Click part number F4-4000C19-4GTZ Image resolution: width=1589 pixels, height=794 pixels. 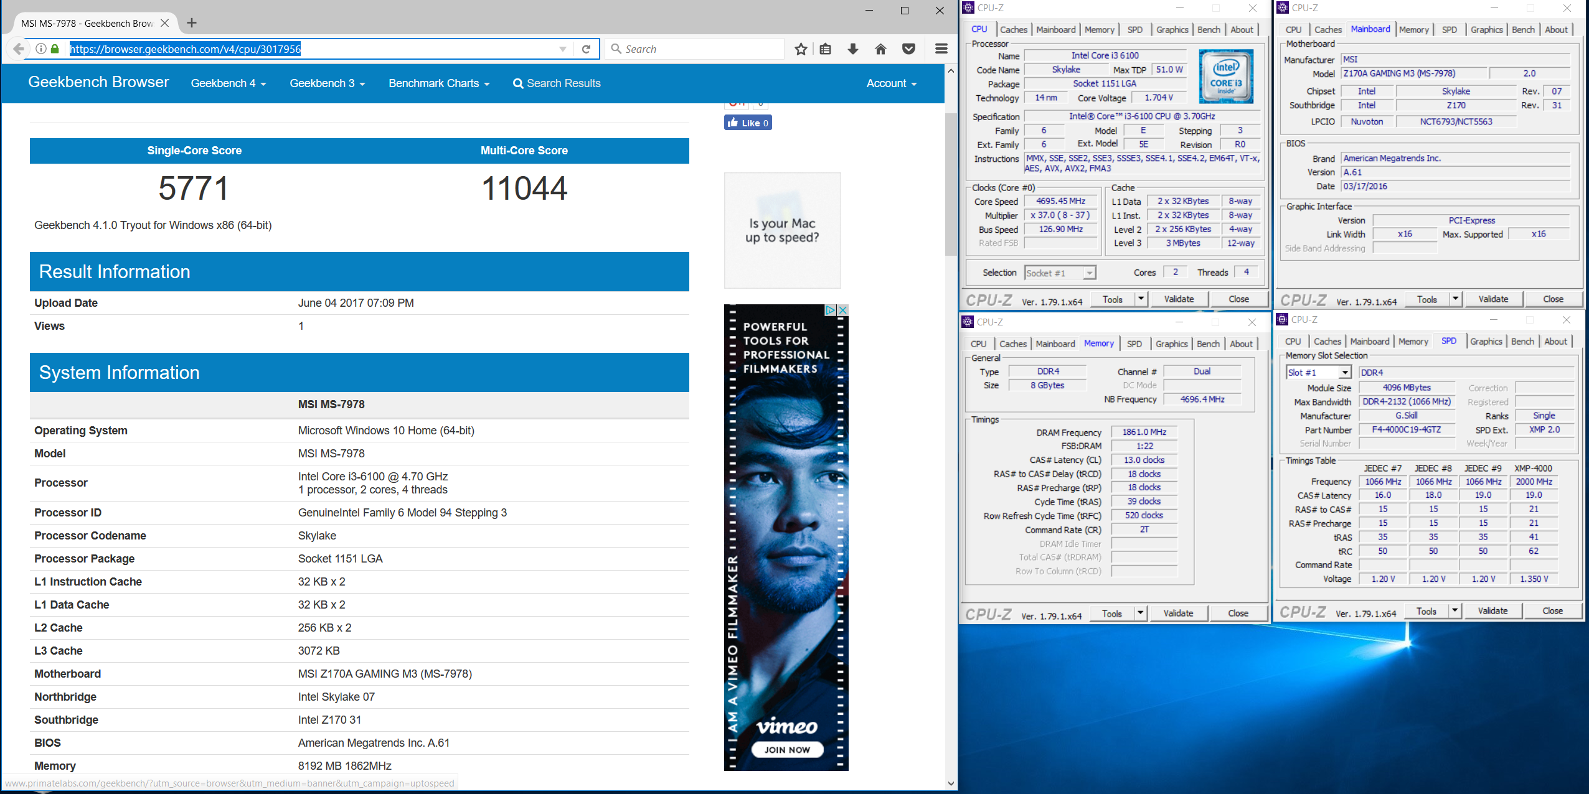(1406, 429)
